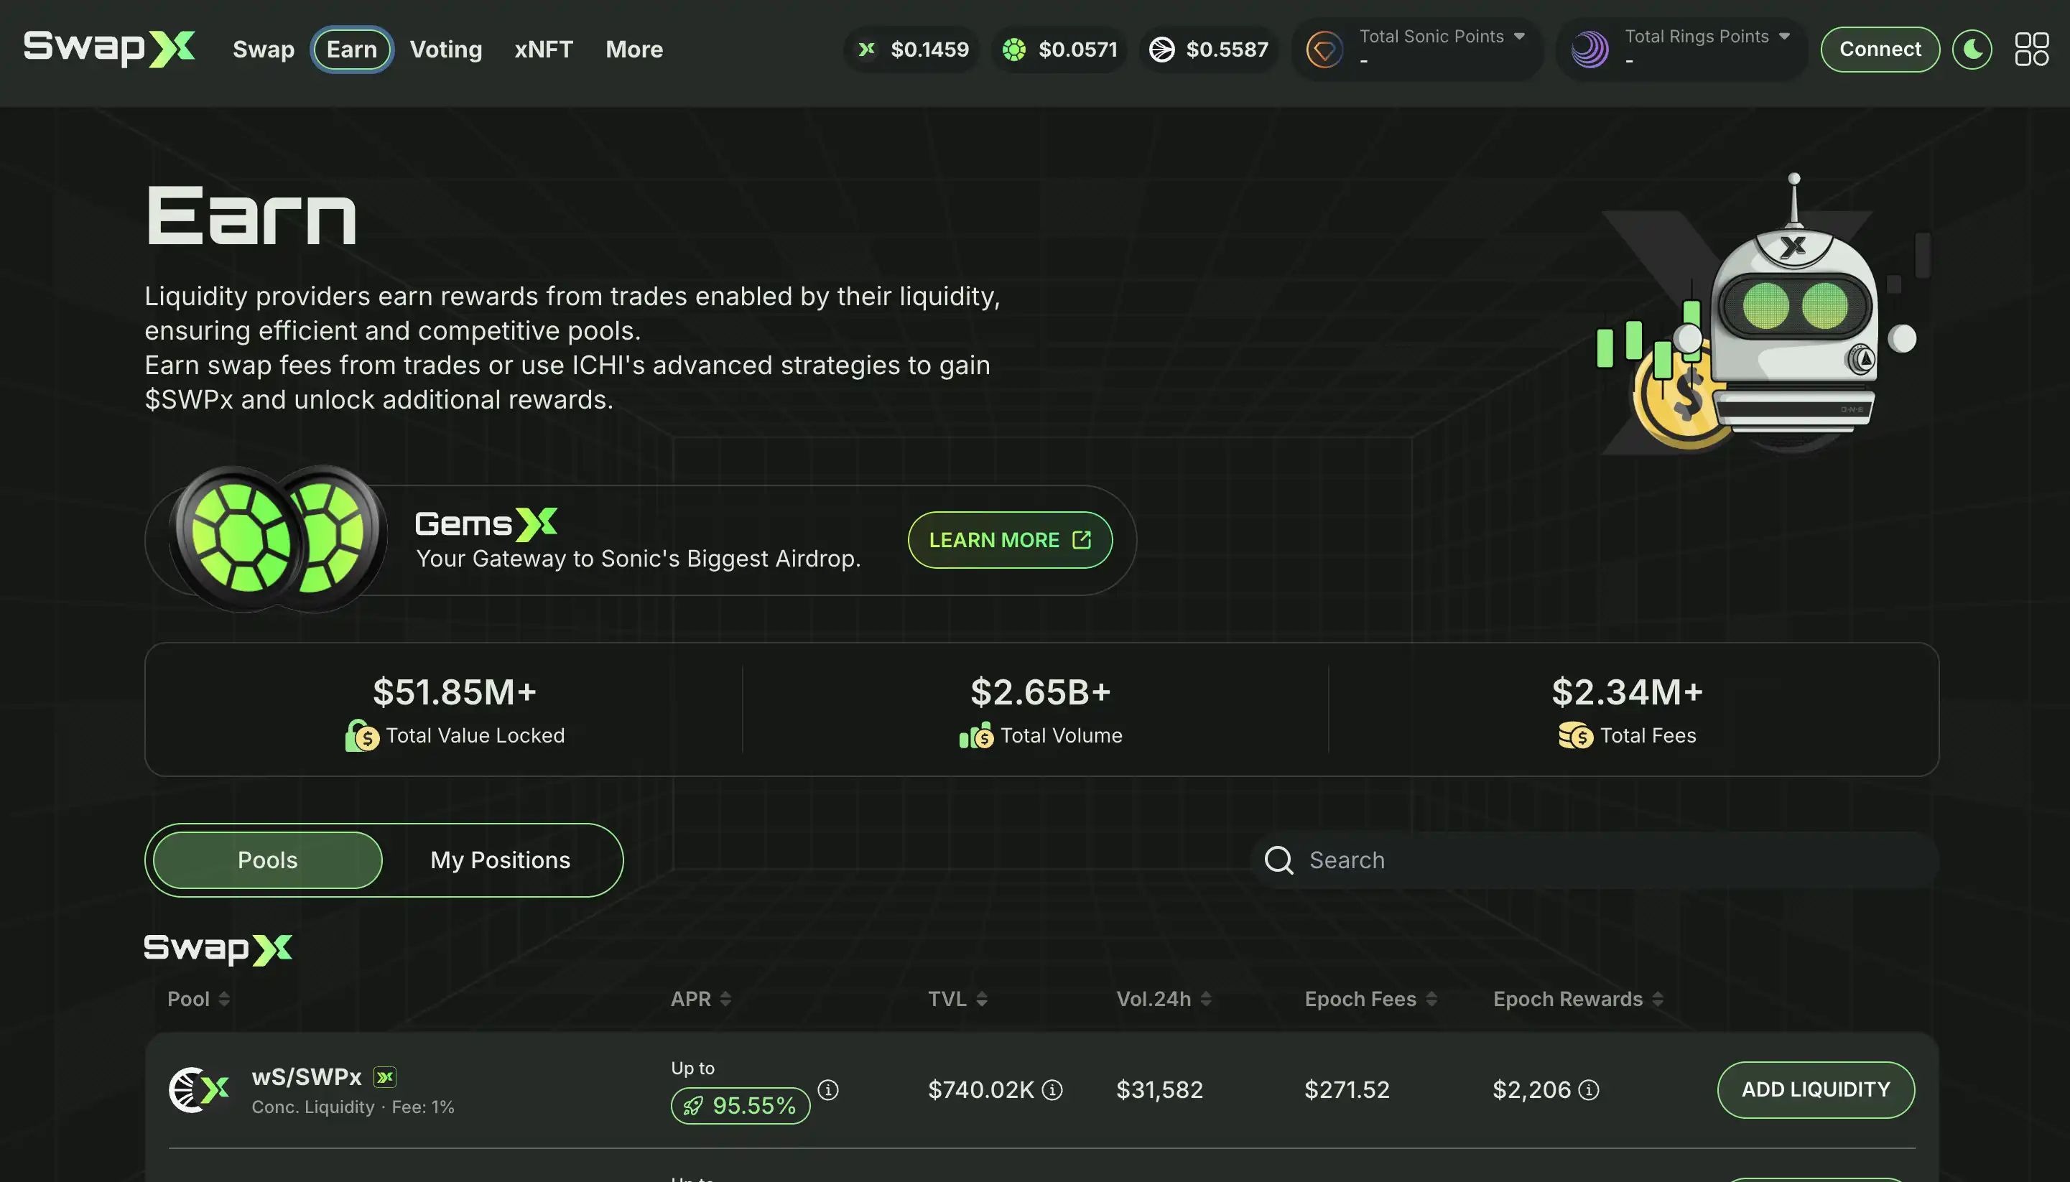This screenshot has width=2070, height=1182.
Task: Click the GemsX token price $0.0571
Action: [x=1077, y=50]
